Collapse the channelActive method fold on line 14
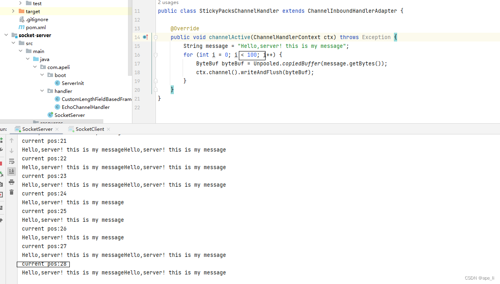This screenshot has width=500, height=284. [156, 37]
